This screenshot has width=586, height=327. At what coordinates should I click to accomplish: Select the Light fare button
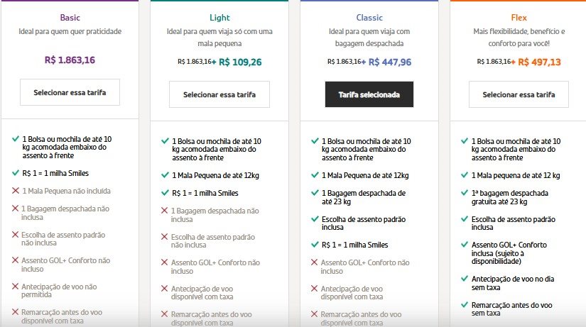coord(219,94)
